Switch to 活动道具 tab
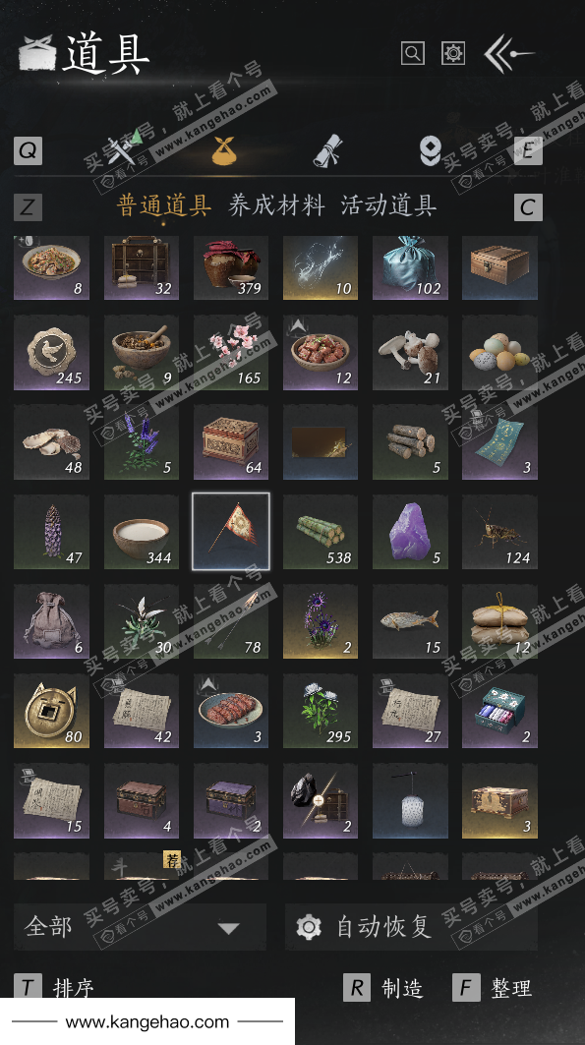This screenshot has height=1045, width=585. pos(388,205)
